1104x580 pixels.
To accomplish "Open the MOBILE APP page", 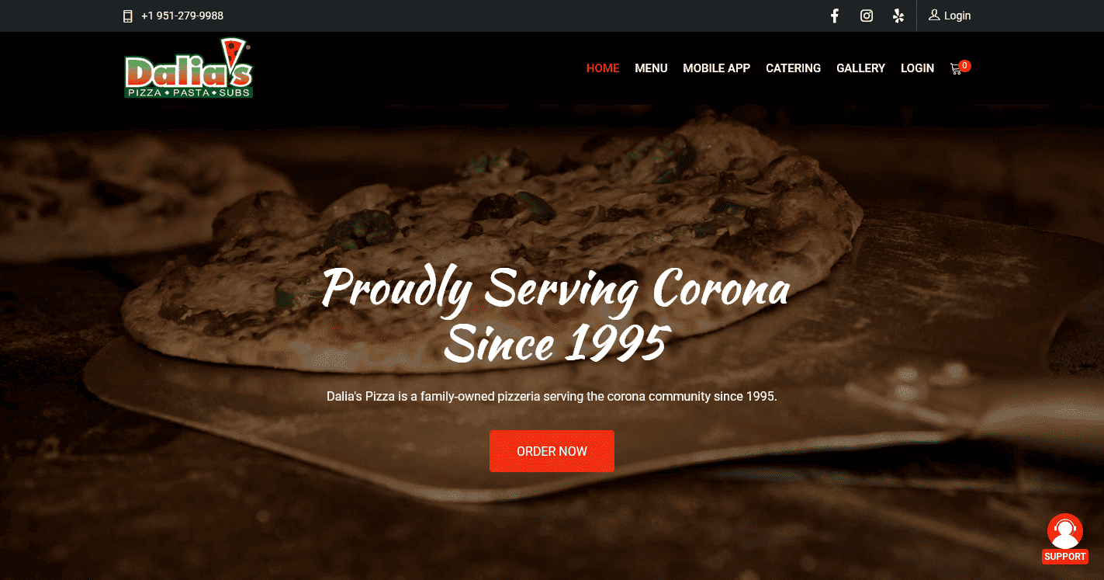I will [716, 68].
